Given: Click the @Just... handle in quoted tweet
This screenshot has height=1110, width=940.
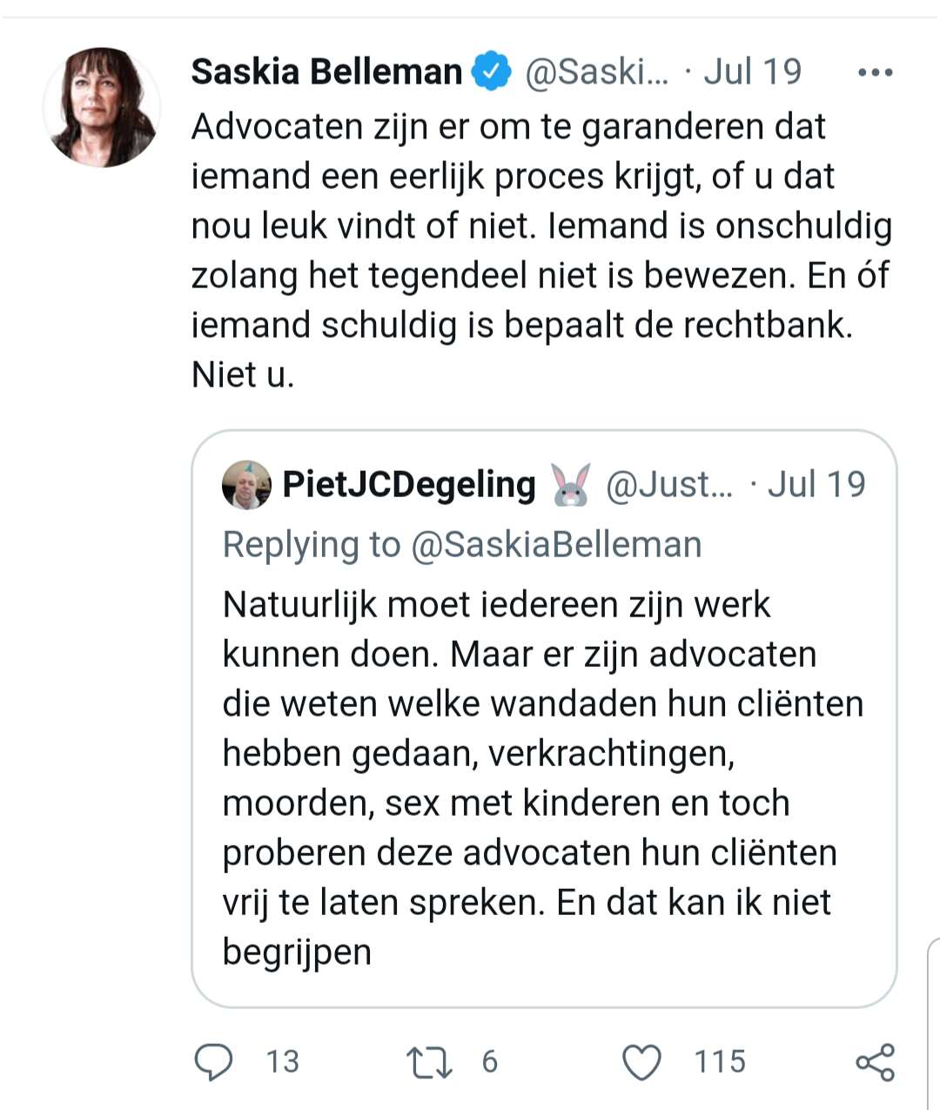Looking at the screenshot, I should point(668,485).
